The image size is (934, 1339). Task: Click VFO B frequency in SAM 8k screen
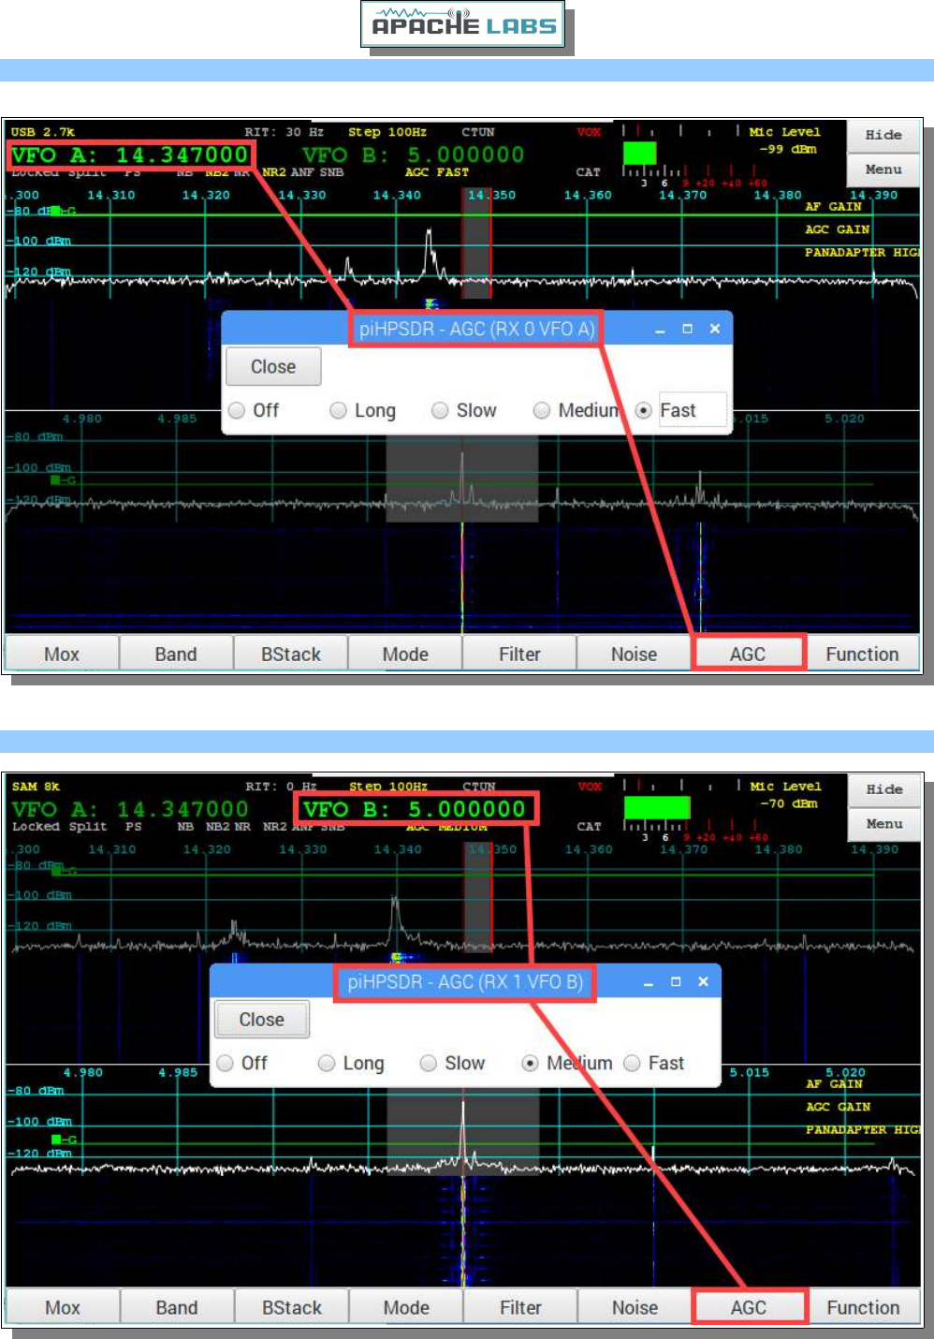pos(415,809)
